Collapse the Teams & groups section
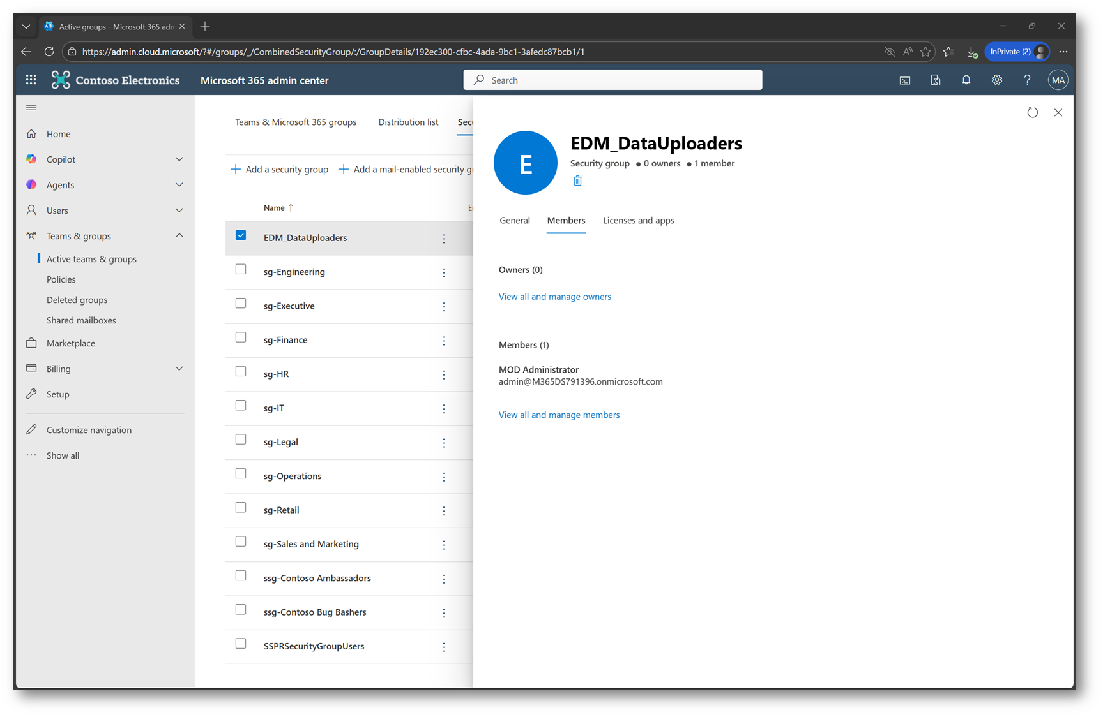 point(179,236)
